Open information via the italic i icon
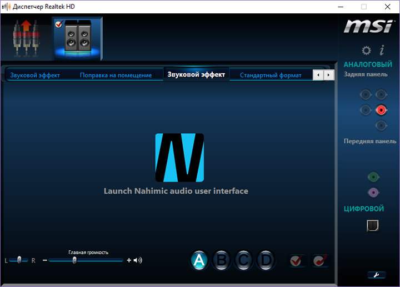This screenshot has width=400, height=287. (382, 50)
